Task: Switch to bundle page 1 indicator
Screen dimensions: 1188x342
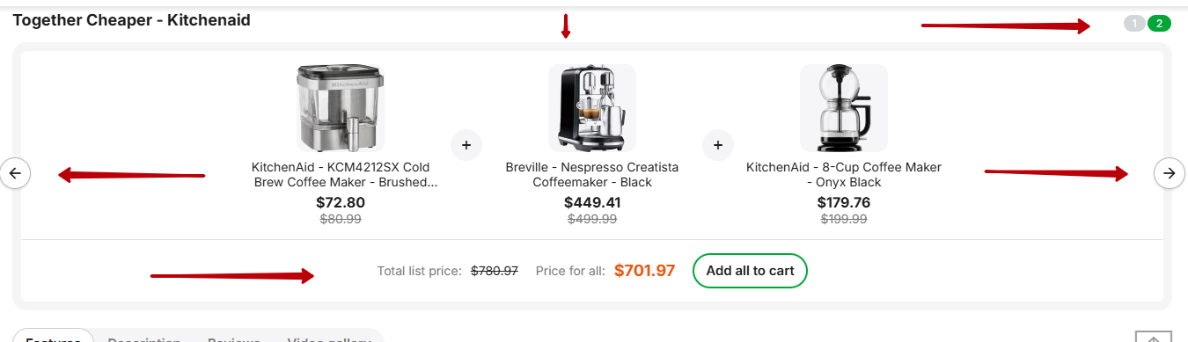Action: [x=1134, y=24]
